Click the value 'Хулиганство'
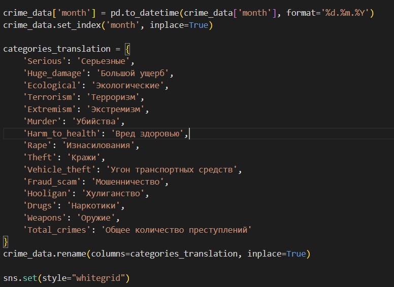This screenshot has width=394, height=287. point(113,194)
